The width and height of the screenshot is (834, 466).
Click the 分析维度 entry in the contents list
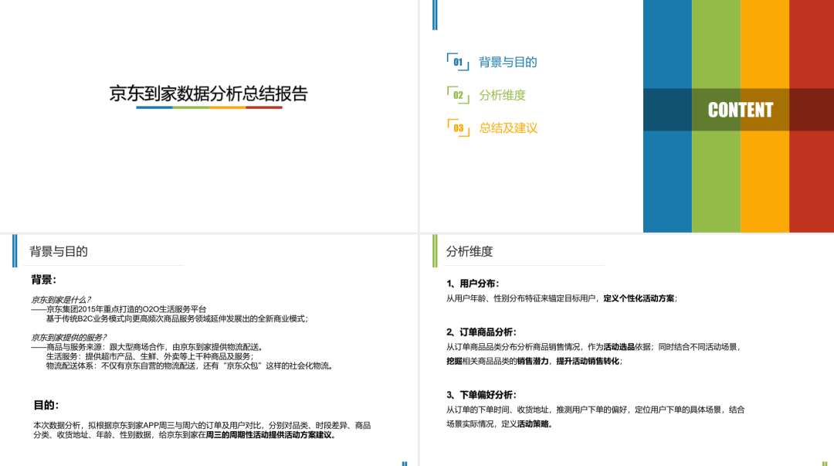502,95
